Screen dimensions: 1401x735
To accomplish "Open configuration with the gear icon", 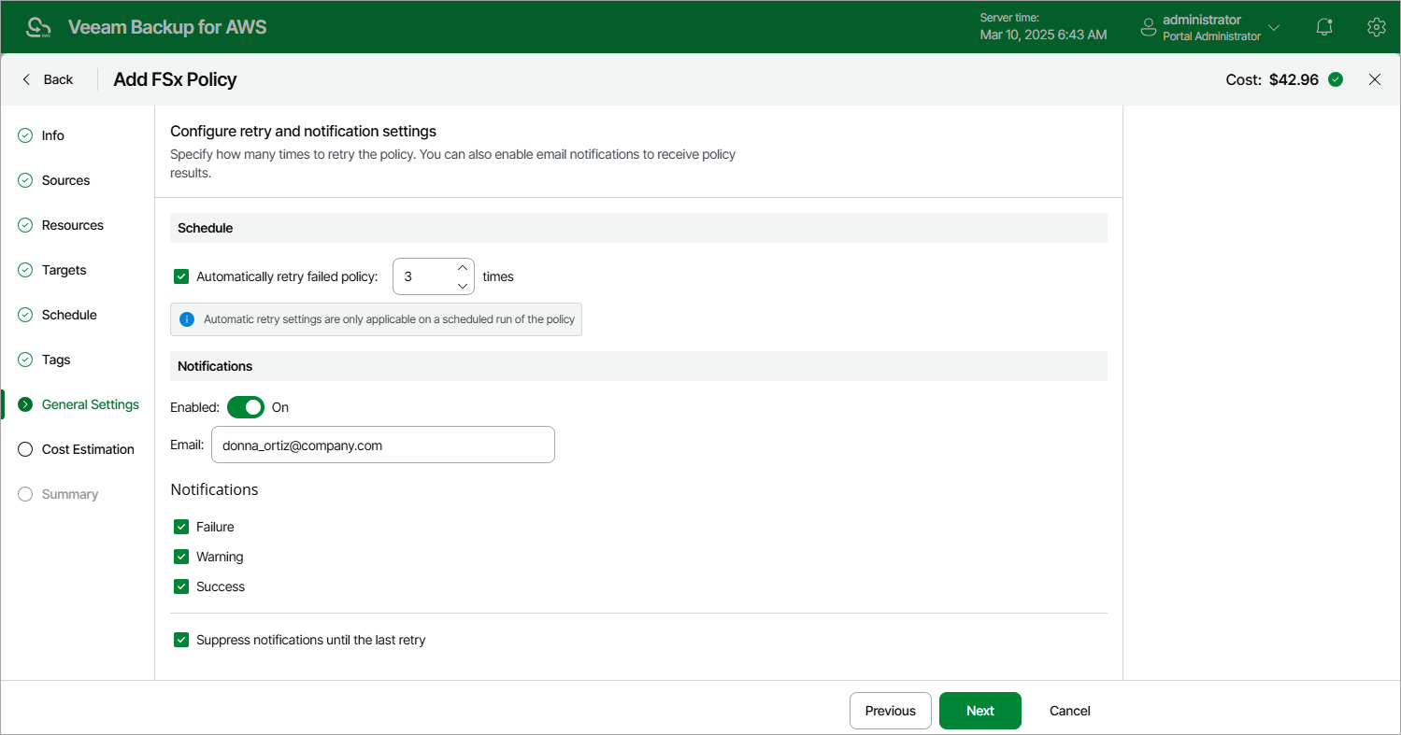I will (1376, 26).
